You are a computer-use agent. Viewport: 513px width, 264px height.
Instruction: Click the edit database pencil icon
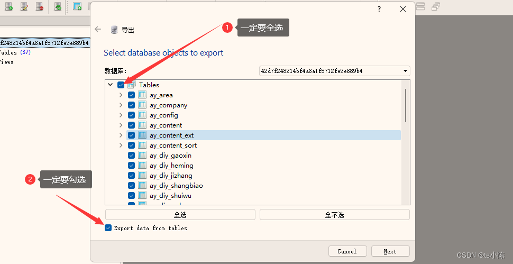click(x=24, y=6)
